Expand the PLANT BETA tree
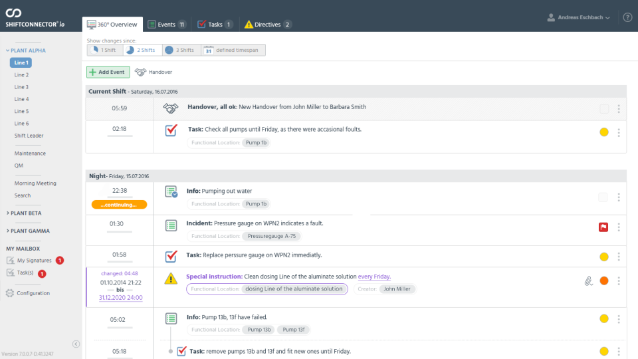The height and width of the screenshot is (359, 638). click(24, 213)
